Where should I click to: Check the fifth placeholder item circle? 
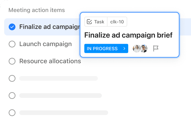pos(12,96)
